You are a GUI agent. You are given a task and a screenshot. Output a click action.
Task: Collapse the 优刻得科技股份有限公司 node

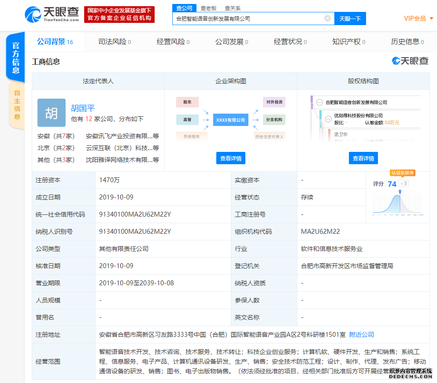(328, 119)
